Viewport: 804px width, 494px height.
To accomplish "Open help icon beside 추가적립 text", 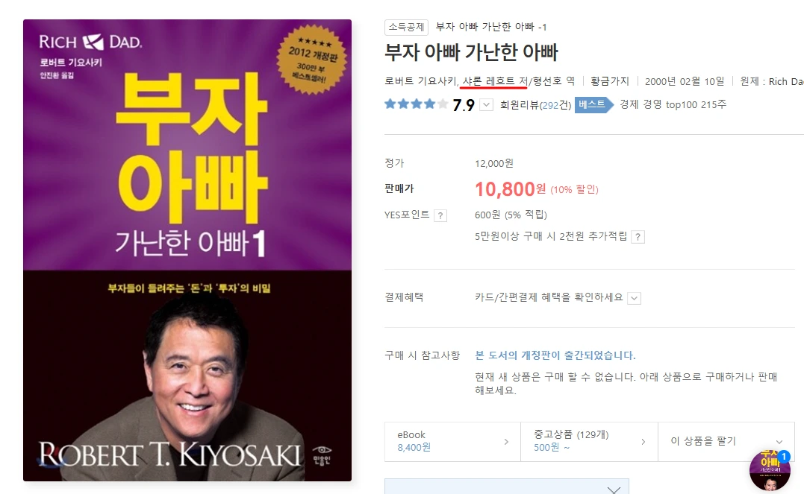I will (x=638, y=236).
